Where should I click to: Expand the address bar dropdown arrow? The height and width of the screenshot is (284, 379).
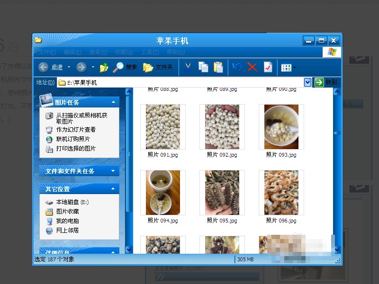307,82
